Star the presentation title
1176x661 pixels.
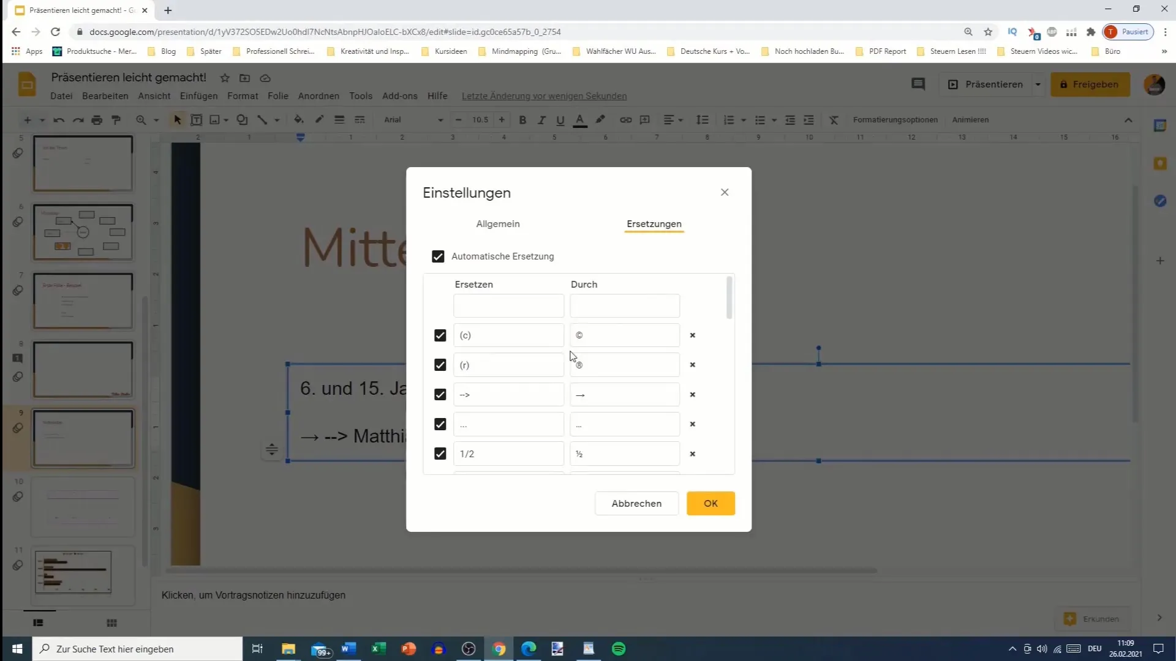pos(225,78)
